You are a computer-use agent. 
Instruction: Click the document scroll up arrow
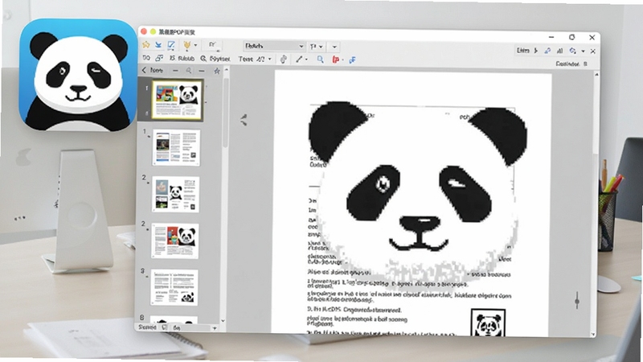tap(596, 74)
